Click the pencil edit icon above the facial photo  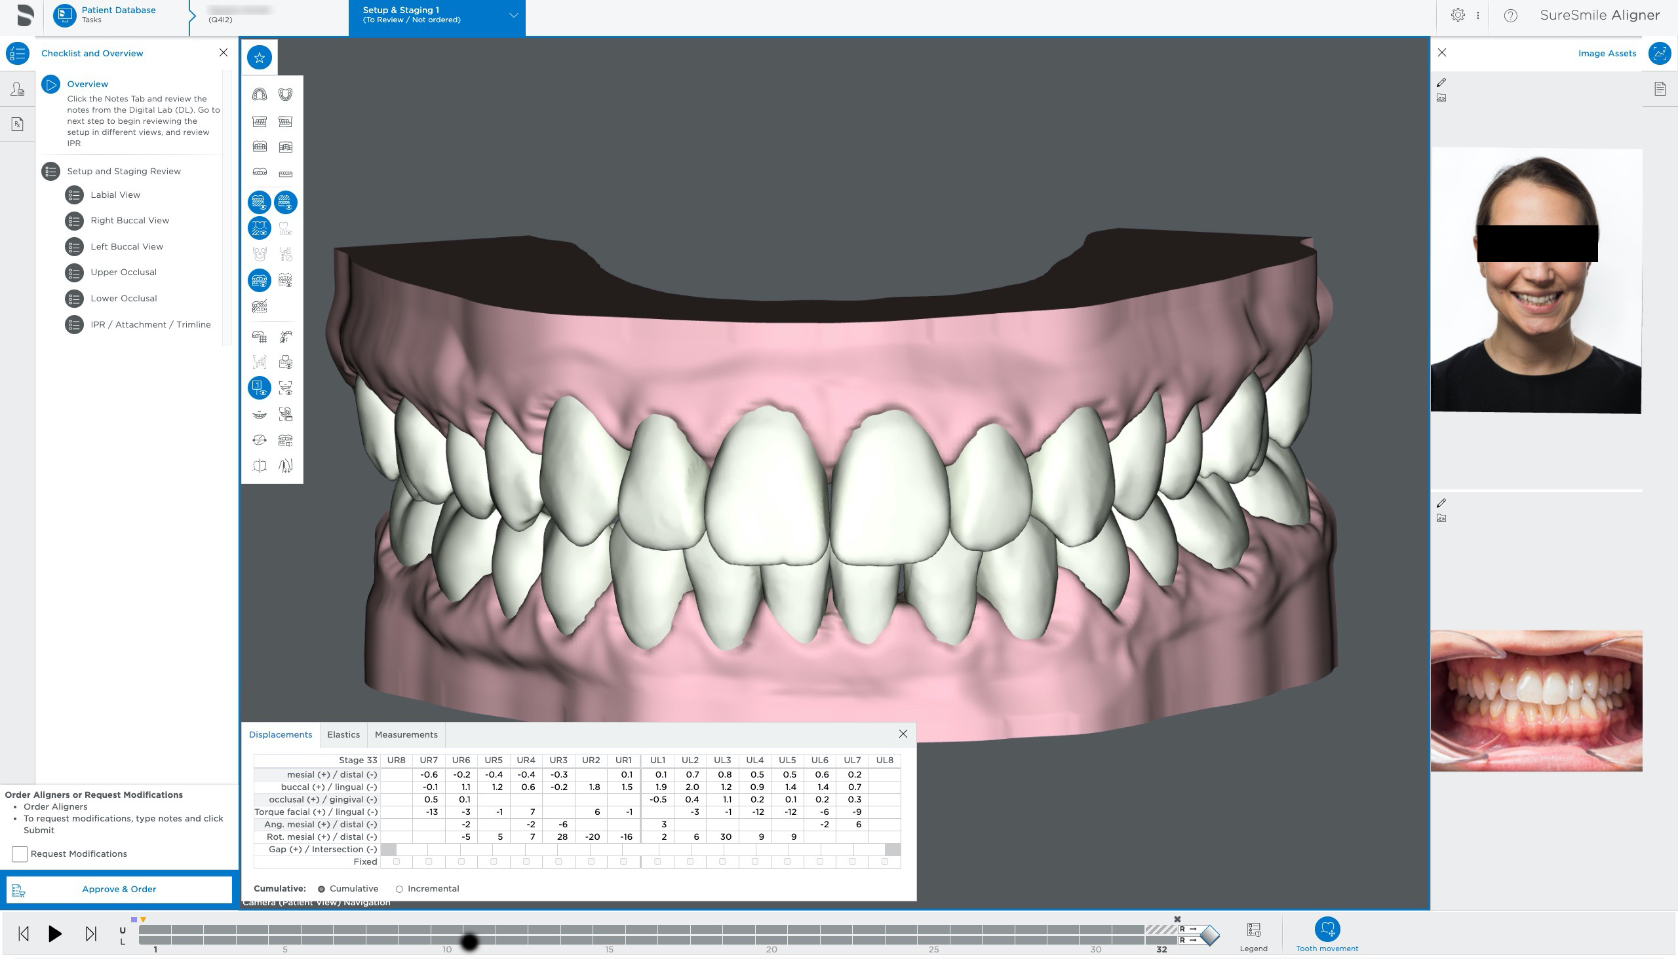click(x=1441, y=83)
